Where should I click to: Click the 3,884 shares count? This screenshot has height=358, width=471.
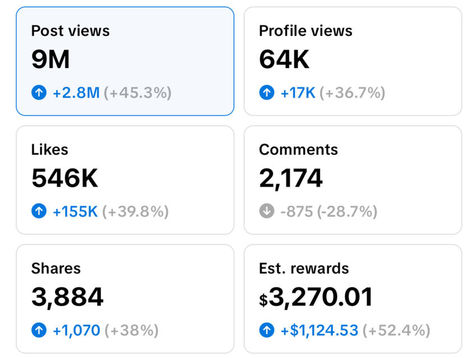[x=67, y=297]
